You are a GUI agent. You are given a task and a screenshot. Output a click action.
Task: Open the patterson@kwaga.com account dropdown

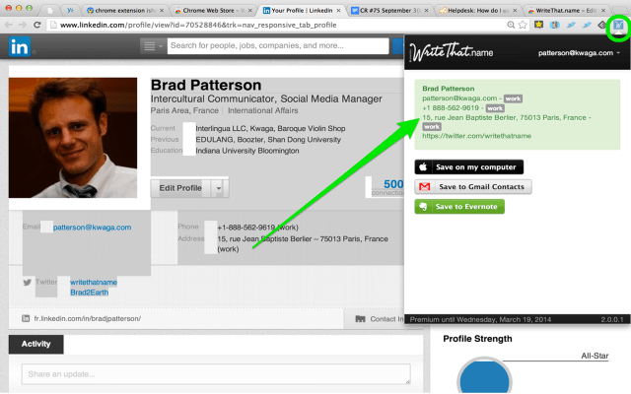click(579, 52)
